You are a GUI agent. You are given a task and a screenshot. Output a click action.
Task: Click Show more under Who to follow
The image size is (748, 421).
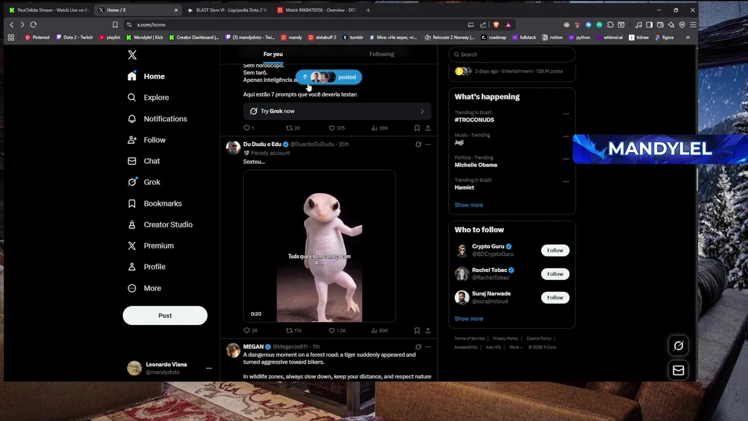click(x=469, y=319)
